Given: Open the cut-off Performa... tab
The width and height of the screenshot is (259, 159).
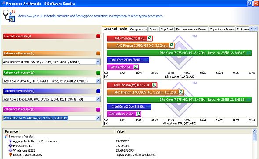Looking at the screenshot, I should pyautogui.click(x=242, y=29).
